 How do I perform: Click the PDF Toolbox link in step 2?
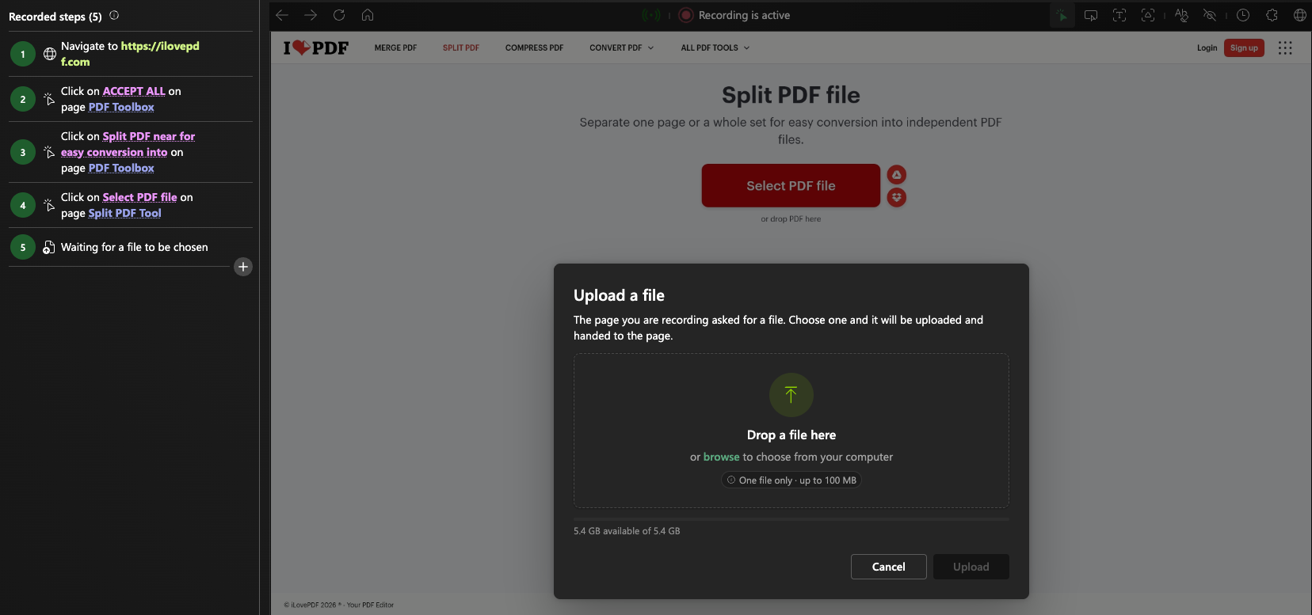121,107
